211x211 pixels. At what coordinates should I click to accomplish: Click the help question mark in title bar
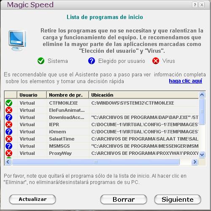point(195,5)
